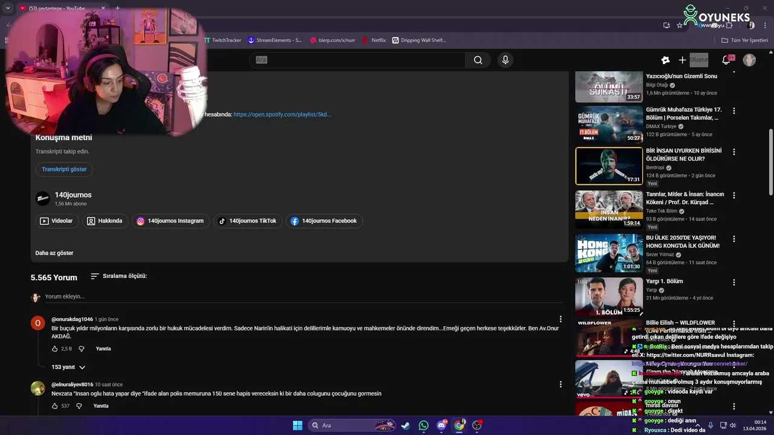Open 140journos Instagram link
This screenshot has height=435, width=774.
(x=171, y=221)
